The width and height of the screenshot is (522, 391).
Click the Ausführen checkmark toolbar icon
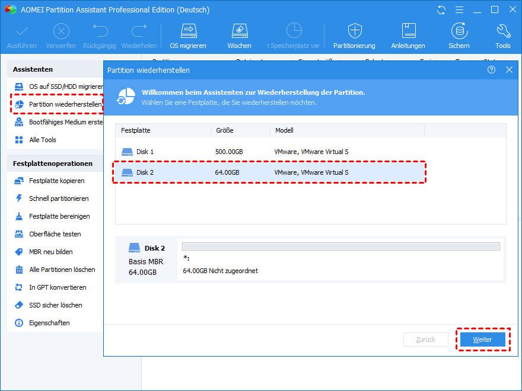[22, 32]
